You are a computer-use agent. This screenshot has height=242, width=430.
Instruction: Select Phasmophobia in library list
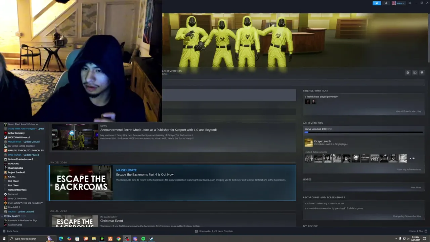tap(15, 168)
